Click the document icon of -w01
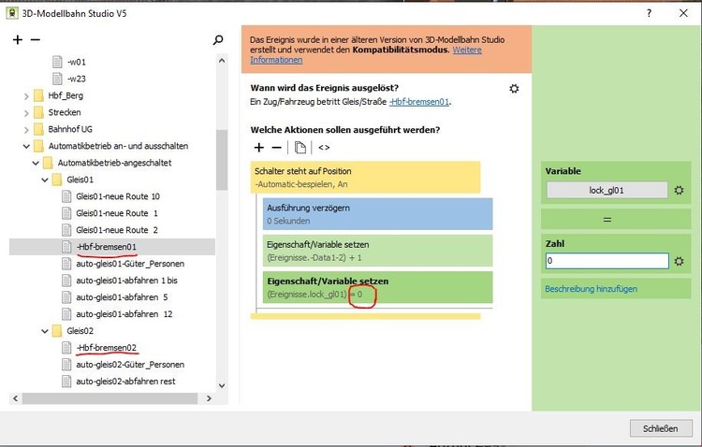 [x=57, y=62]
